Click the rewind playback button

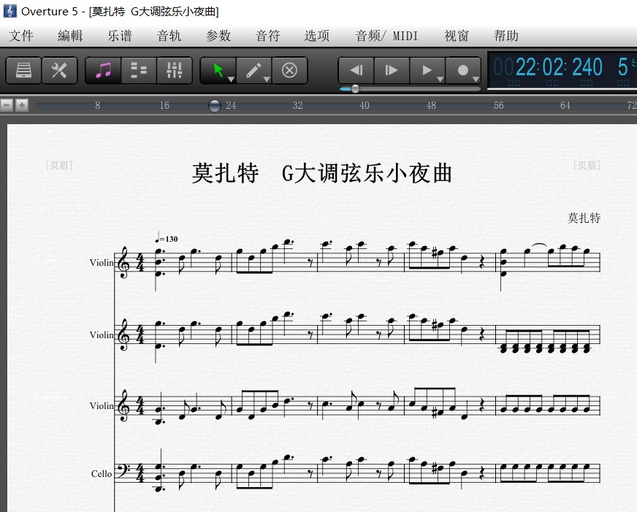pyautogui.click(x=356, y=70)
